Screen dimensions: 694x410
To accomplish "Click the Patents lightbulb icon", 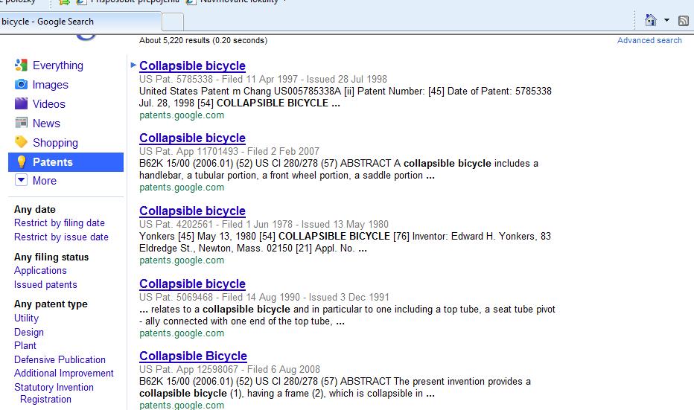I will pos(21,162).
